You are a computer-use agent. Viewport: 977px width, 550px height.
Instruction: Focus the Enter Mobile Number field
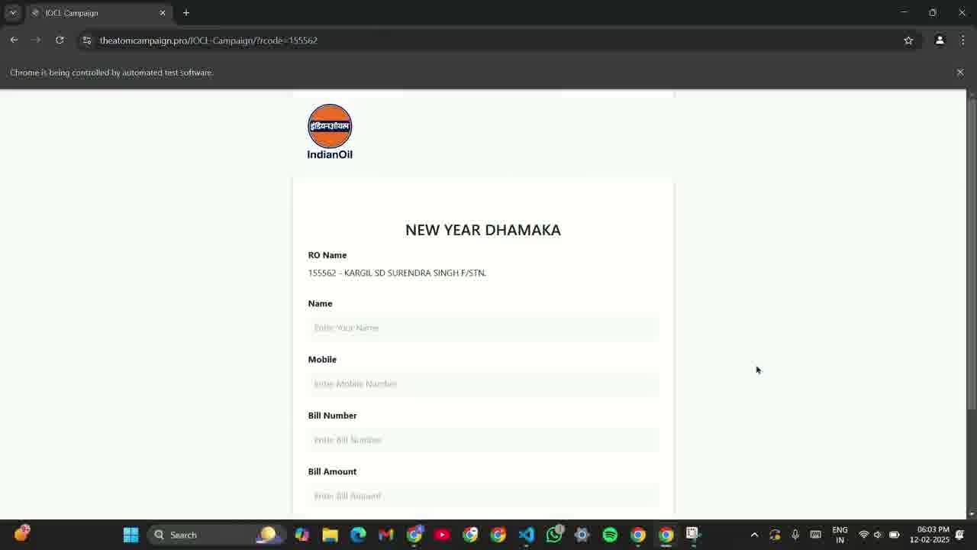483,384
